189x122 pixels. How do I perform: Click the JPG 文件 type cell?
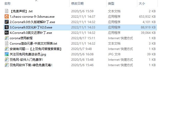pos(114,54)
